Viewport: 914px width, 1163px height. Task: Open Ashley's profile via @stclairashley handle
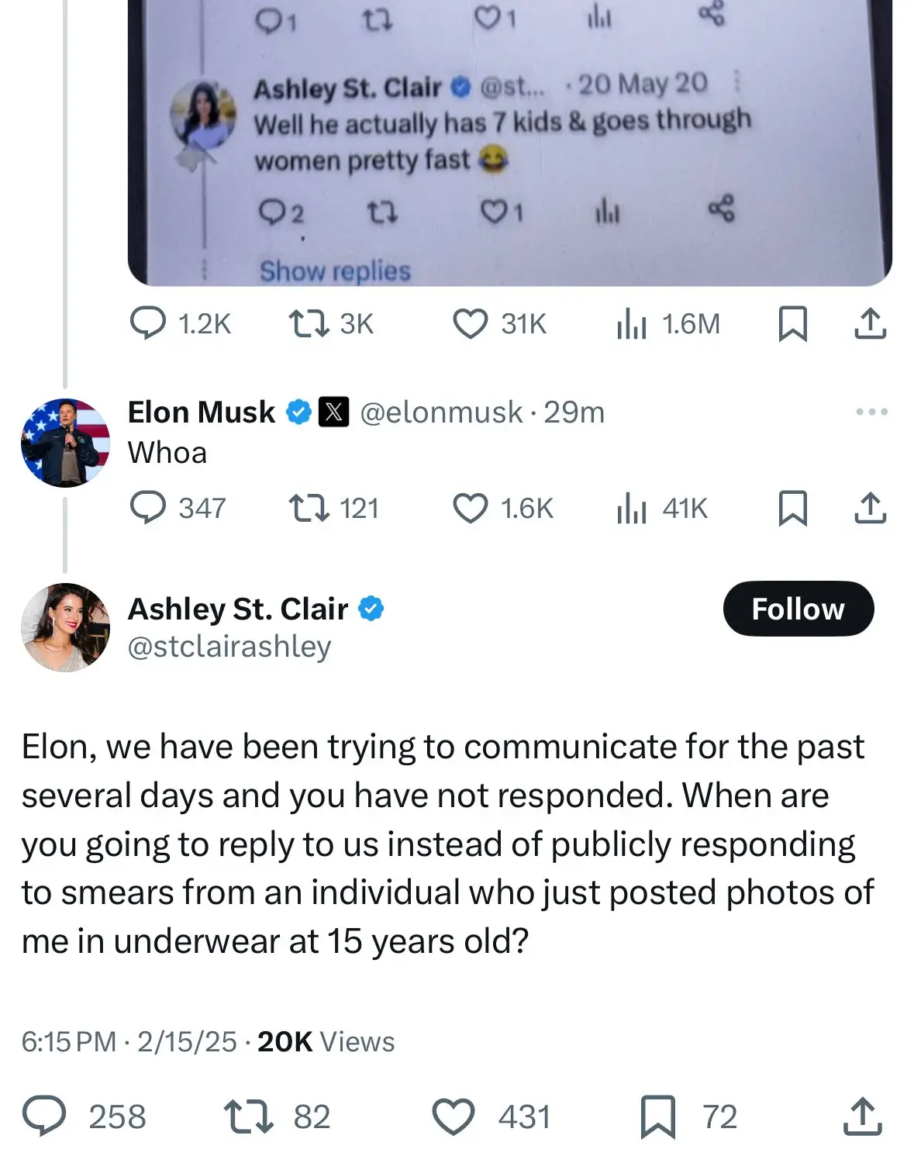pos(230,644)
